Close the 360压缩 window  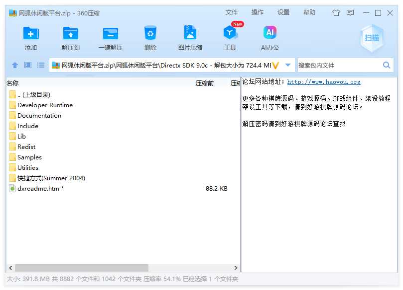pyautogui.click(x=390, y=12)
